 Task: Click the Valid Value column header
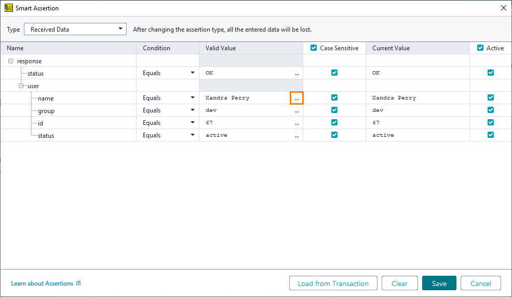click(x=251, y=48)
